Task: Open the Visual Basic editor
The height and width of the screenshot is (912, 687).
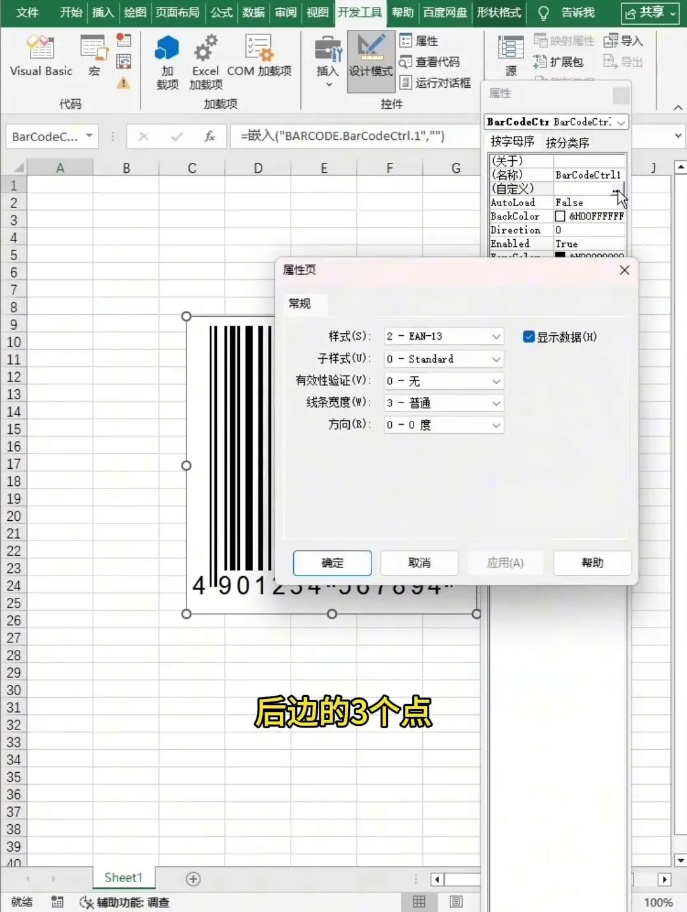Action: 41,56
